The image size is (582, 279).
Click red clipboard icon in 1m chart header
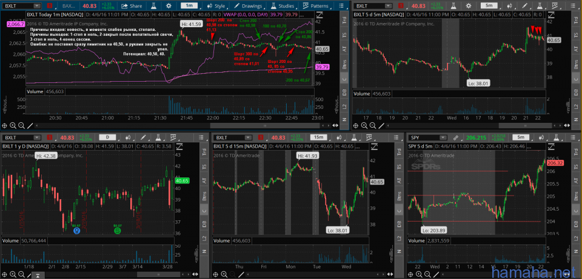pos(50,6)
